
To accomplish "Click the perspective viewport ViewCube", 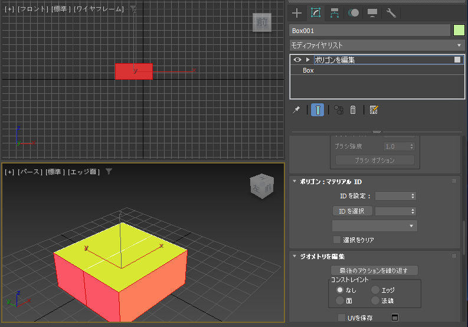I will pyautogui.click(x=262, y=187).
